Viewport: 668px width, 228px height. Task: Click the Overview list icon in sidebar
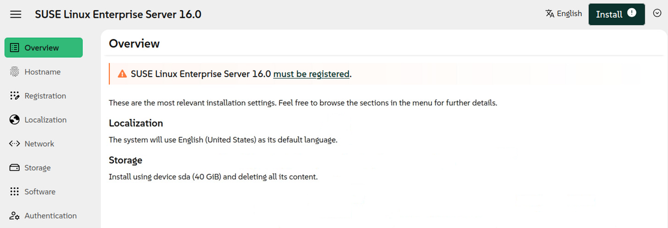tap(15, 48)
